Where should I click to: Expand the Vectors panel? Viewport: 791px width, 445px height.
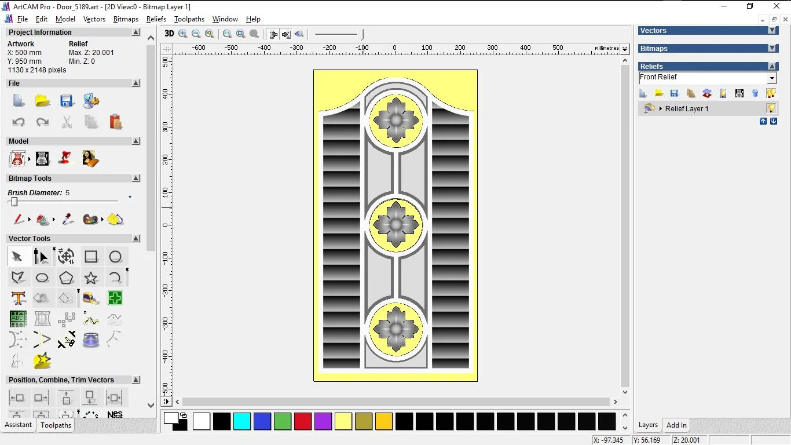click(772, 31)
